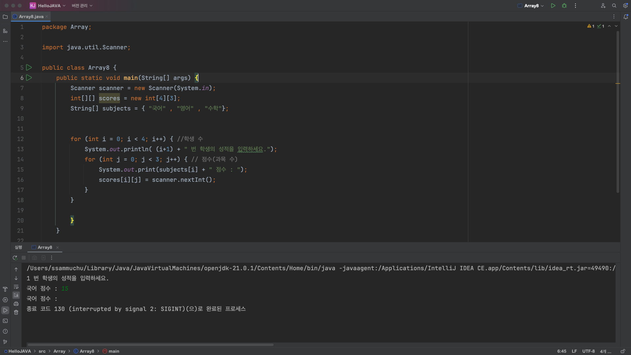Open the Project tool window folder icon
The width and height of the screenshot is (631, 355).
[5, 17]
